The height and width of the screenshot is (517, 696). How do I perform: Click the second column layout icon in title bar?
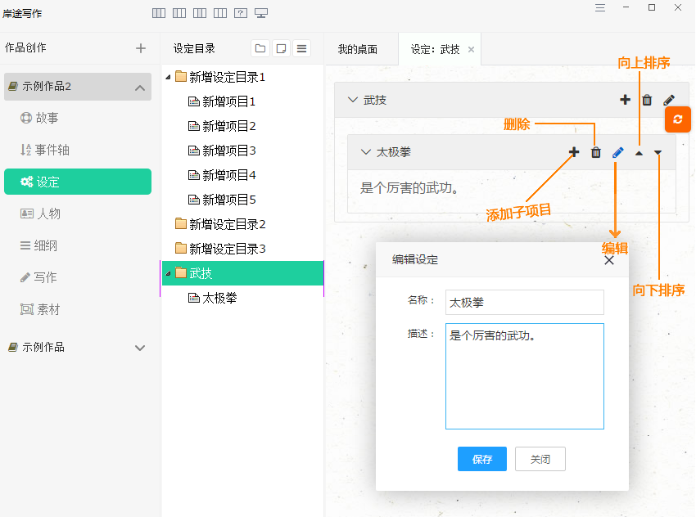[x=179, y=13]
